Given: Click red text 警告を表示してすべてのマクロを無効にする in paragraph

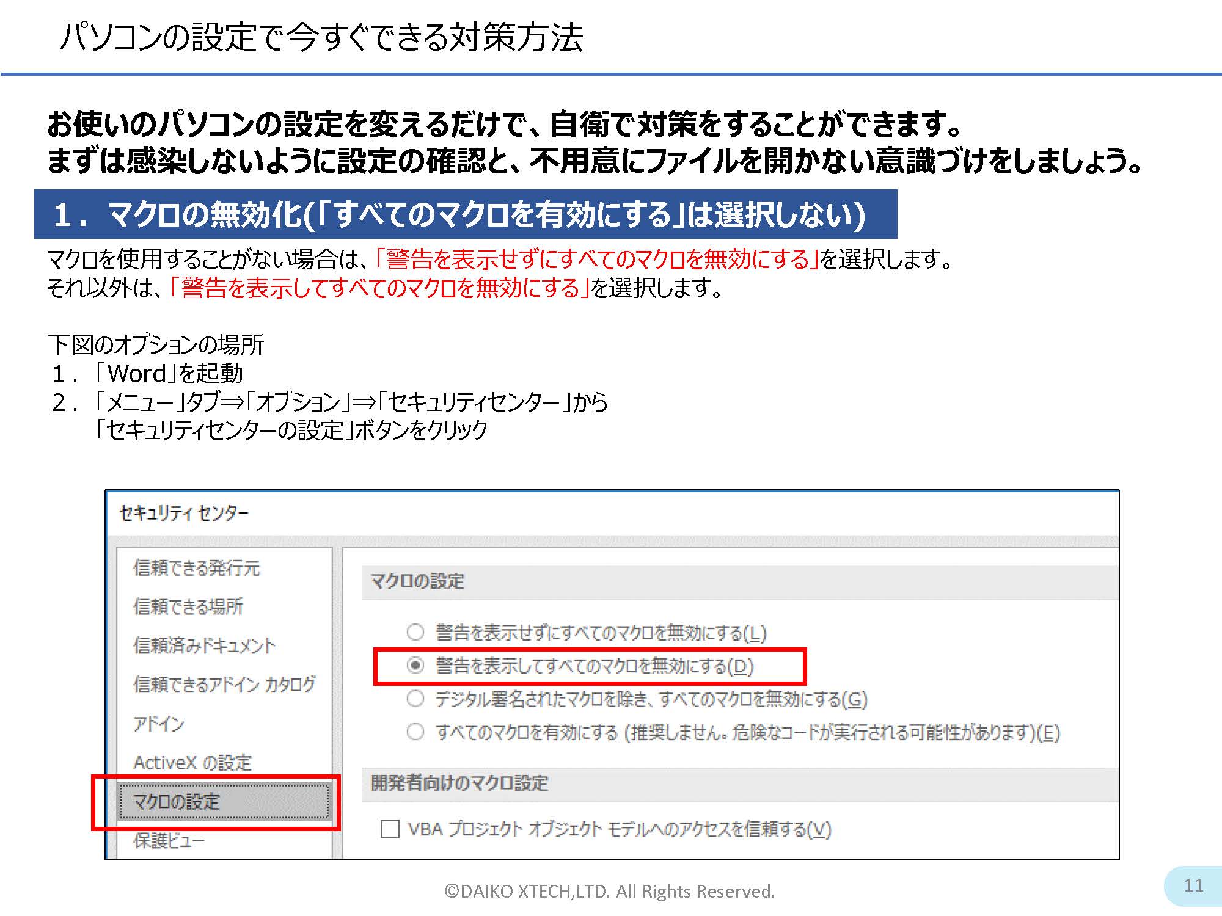Looking at the screenshot, I should coord(380,288).
